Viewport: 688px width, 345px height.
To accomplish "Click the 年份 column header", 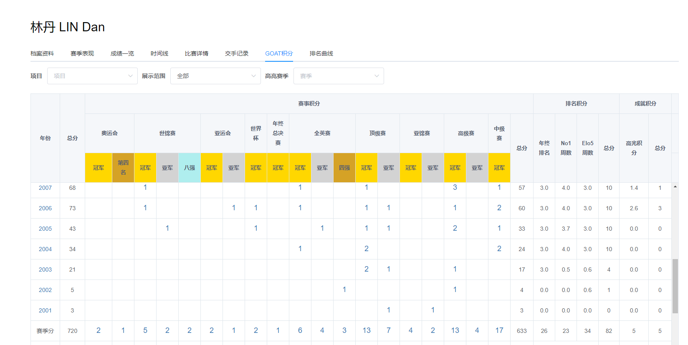I will pos(45,138).
